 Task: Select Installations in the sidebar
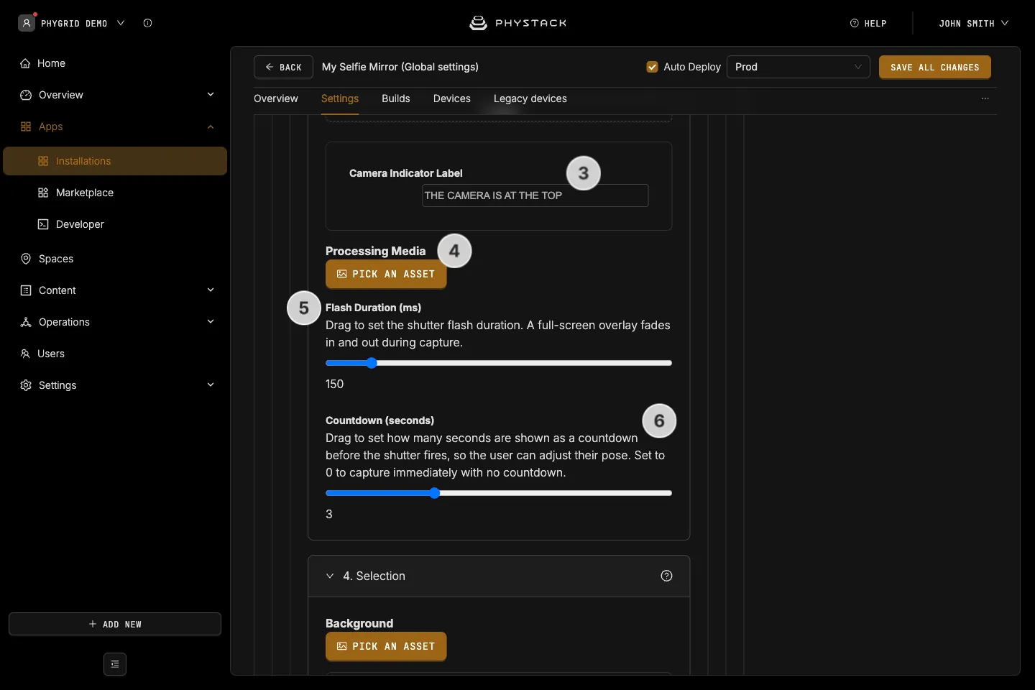[115, 161]
